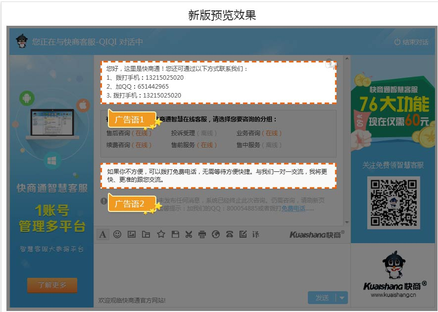Click the www.kuaishang.cn text

tap(393, 295)
